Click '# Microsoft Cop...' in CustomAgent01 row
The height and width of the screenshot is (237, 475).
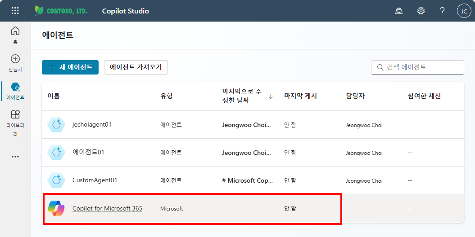(x=247, y=180)
